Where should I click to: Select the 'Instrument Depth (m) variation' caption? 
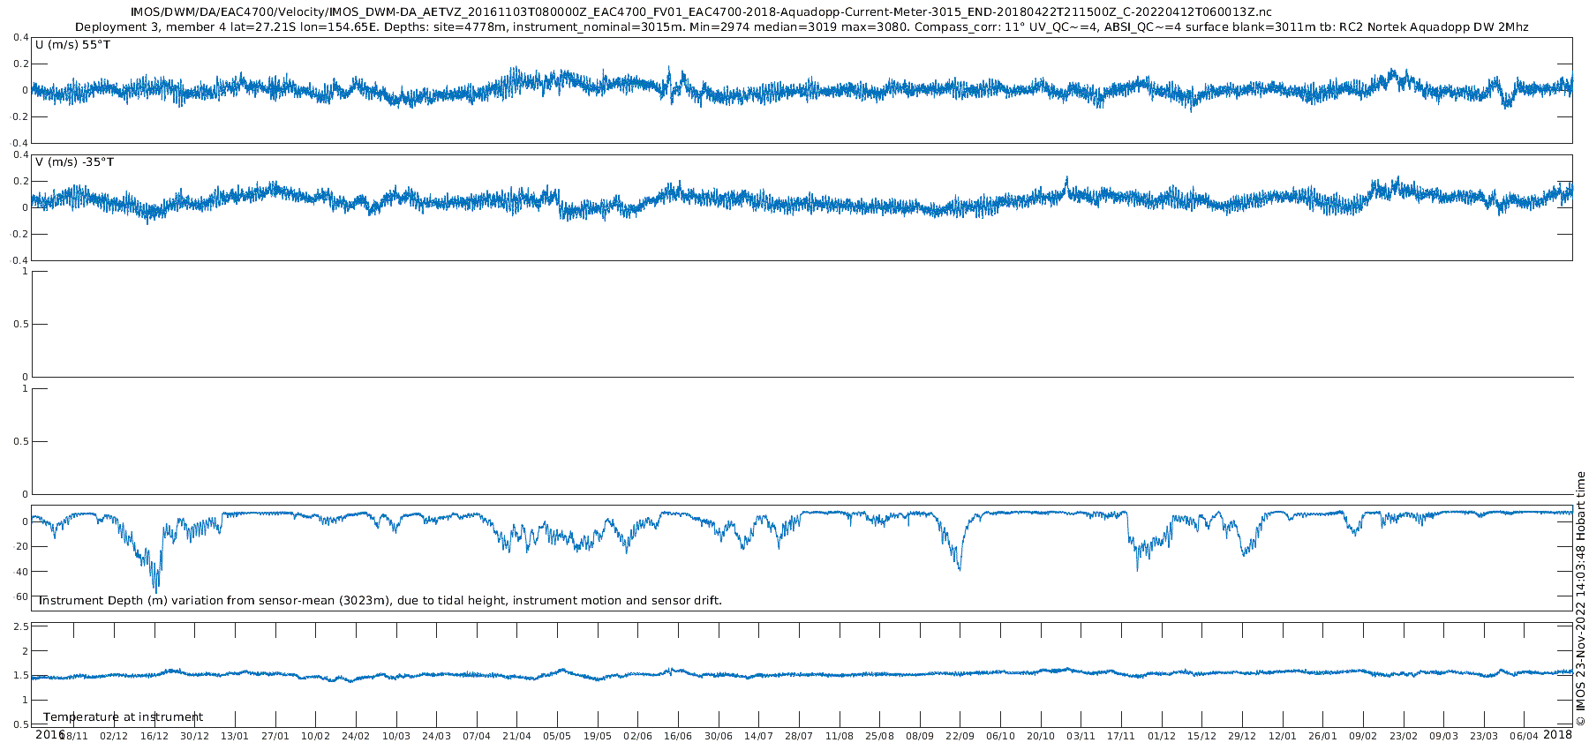[x=380, y=601]
